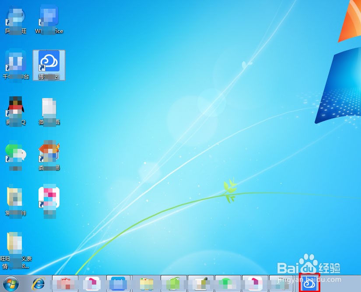Switch to the blue Qianniu taskbar app
This screenshot has width=361, height=292.
click(x=118, y=284)
